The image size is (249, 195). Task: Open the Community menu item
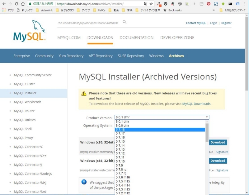pos(44,56)
